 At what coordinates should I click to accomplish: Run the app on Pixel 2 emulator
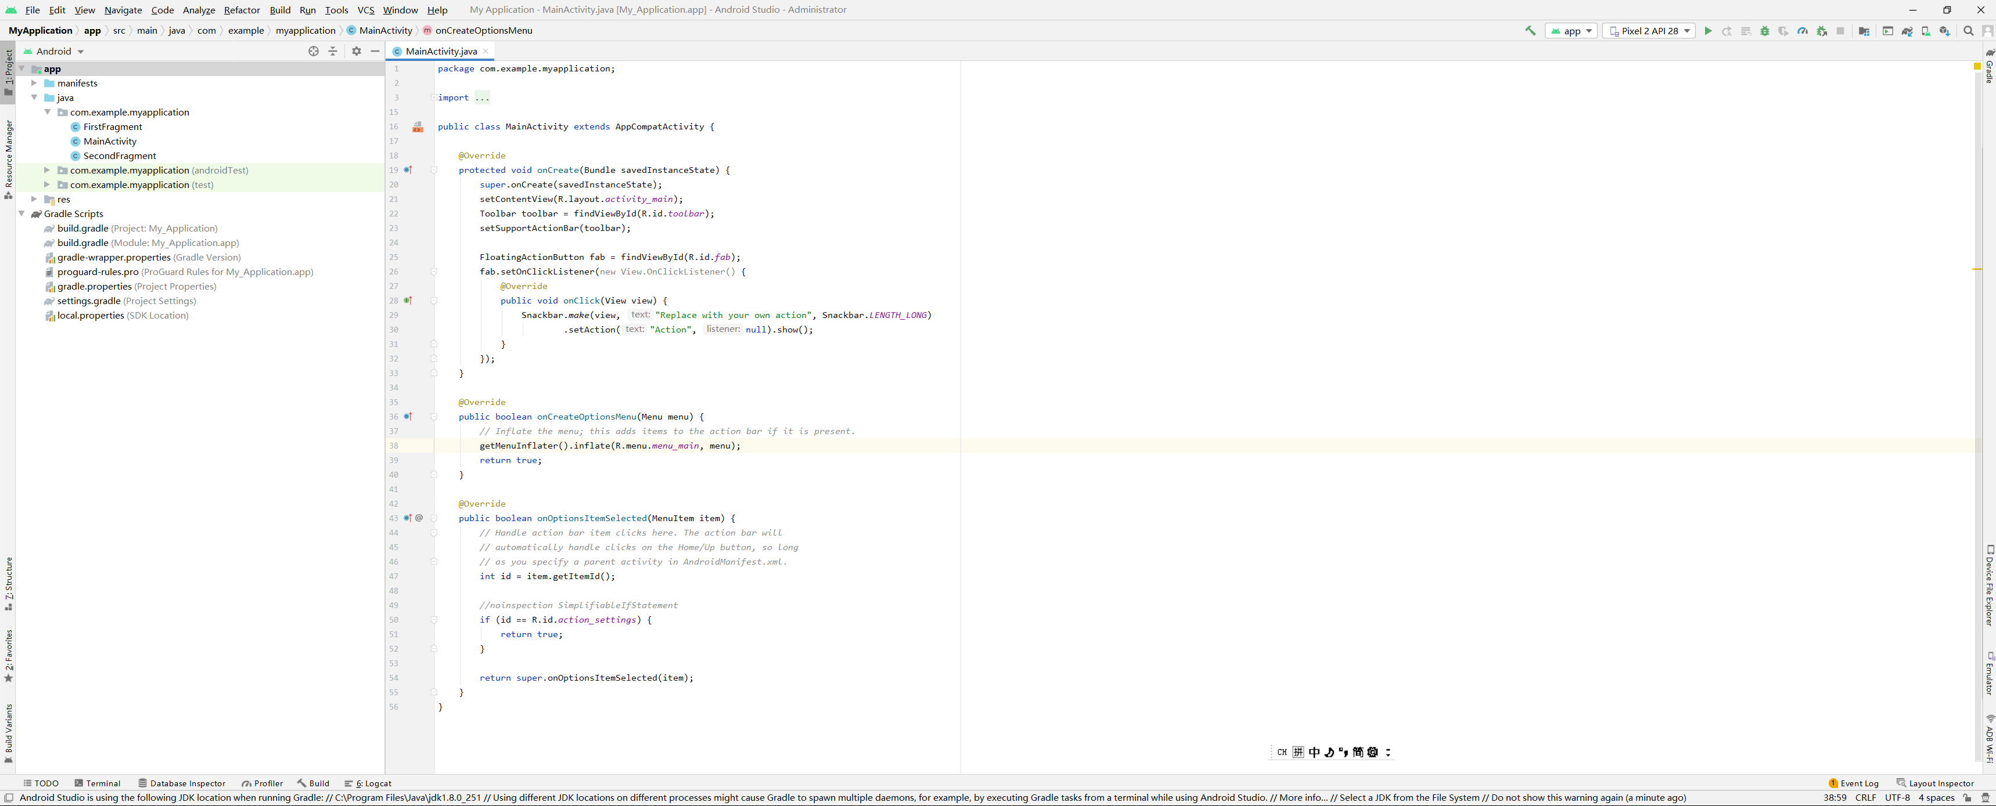[x=1709, y=31]
